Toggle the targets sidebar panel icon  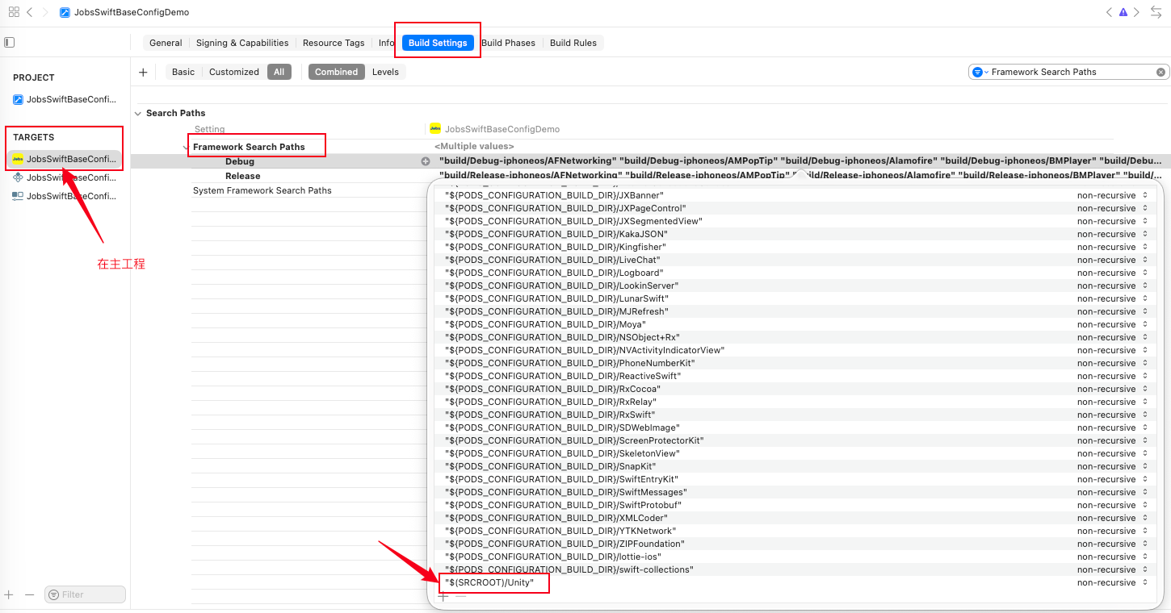(10, 43)
